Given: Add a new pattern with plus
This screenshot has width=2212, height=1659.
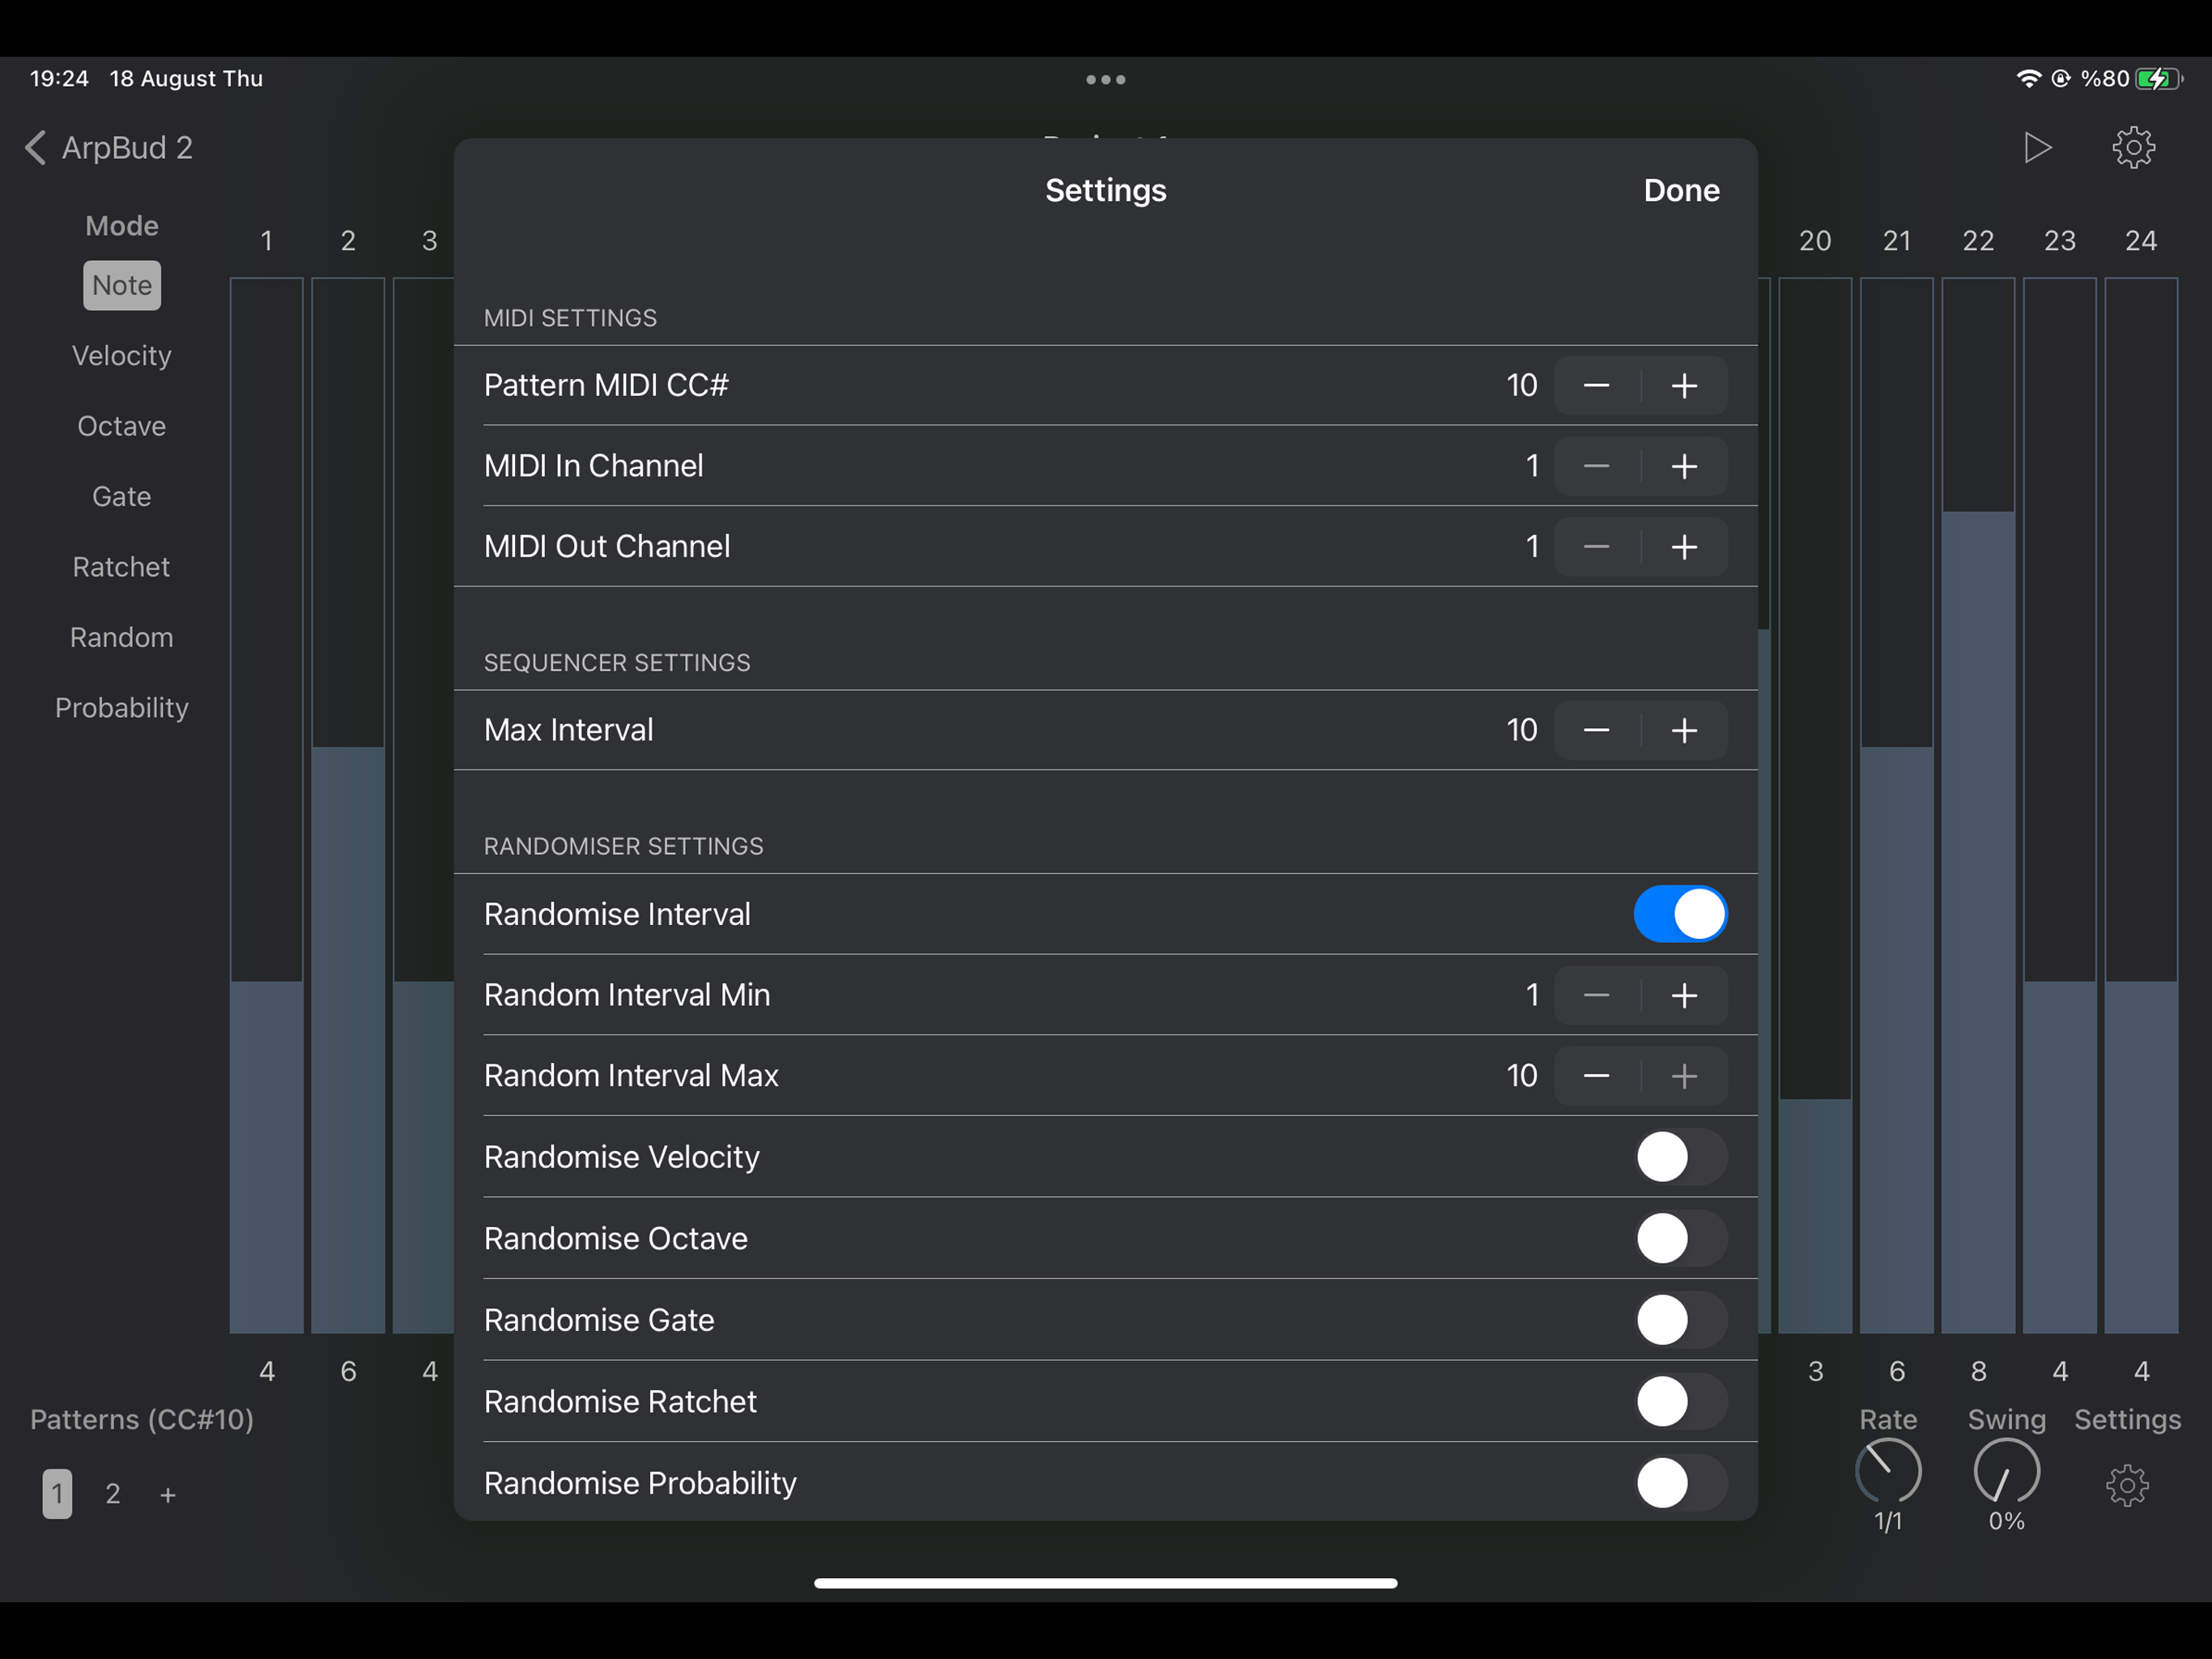Looking at the screenshot, I should (x=168, y=1495).
